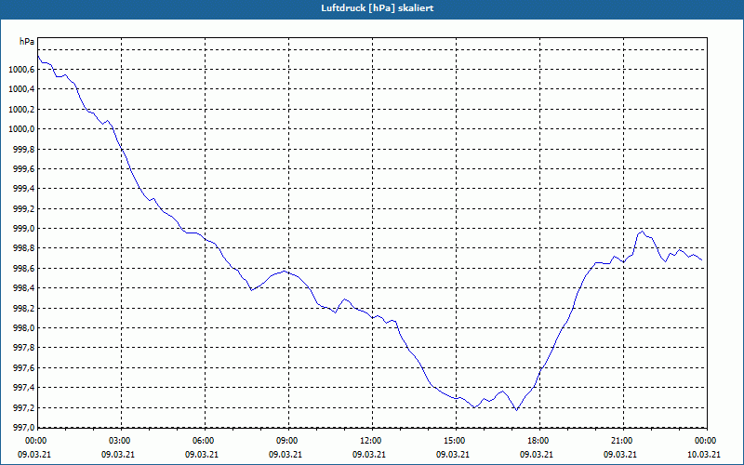
Task: Click the 998,2 pressure value label
Action: click(24, 309)
